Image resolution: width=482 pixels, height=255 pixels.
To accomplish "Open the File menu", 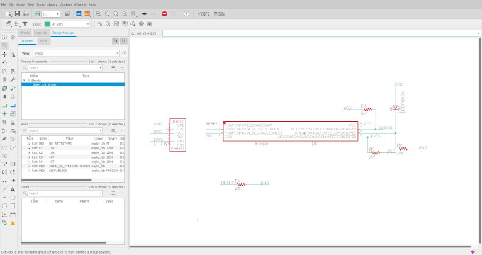I will (4, 4).
